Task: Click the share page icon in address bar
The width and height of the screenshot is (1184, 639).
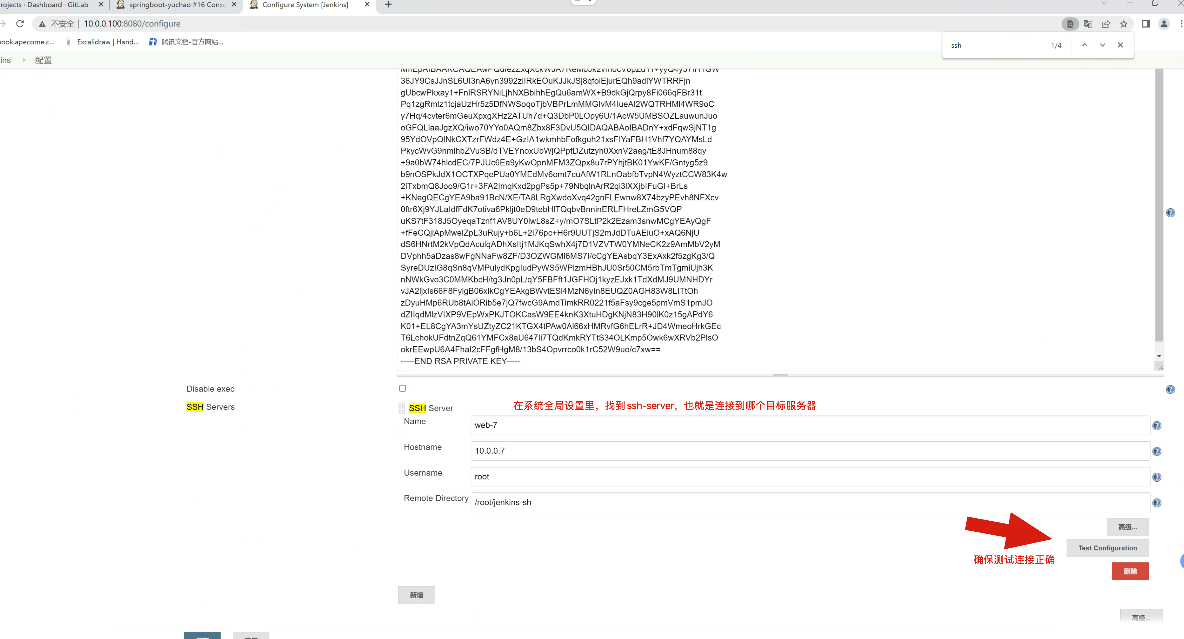Action: 1105,24
